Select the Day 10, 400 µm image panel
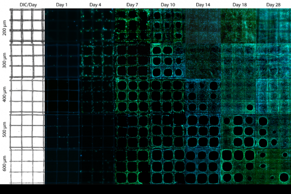 (168, 96)
